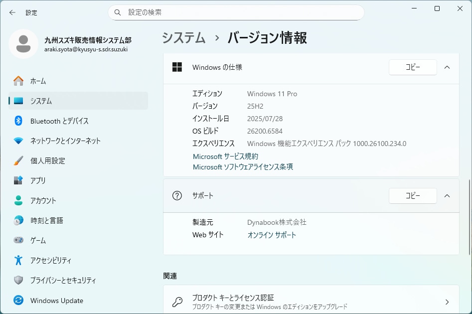Open ゲーム settings page
This screenshot has width=472, height=314.
pyautogui.click(x=78, y=240)
